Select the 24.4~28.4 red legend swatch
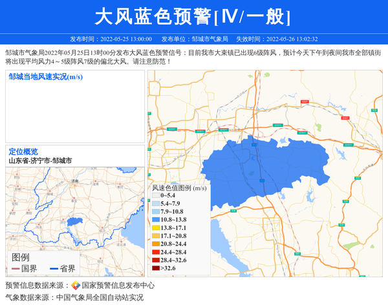This screenshot has width=388, height=305. point(155,252)
